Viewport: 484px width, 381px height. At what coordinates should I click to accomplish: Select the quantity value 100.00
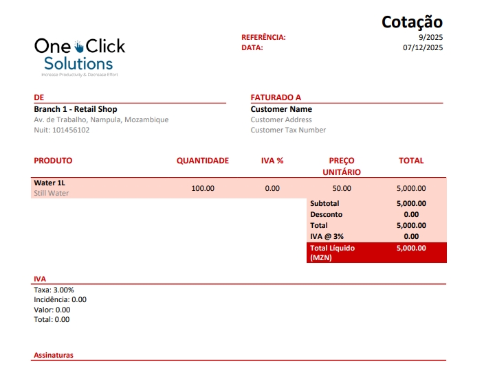202,188
